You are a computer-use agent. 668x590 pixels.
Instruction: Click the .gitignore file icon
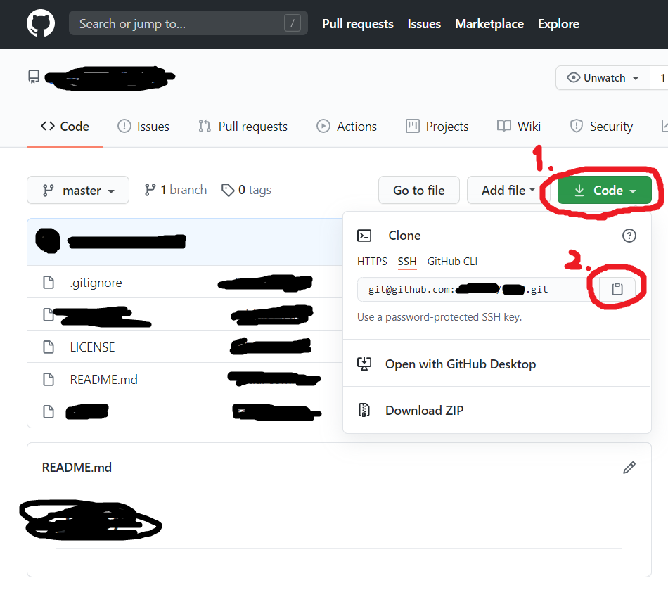click(49, 282)
